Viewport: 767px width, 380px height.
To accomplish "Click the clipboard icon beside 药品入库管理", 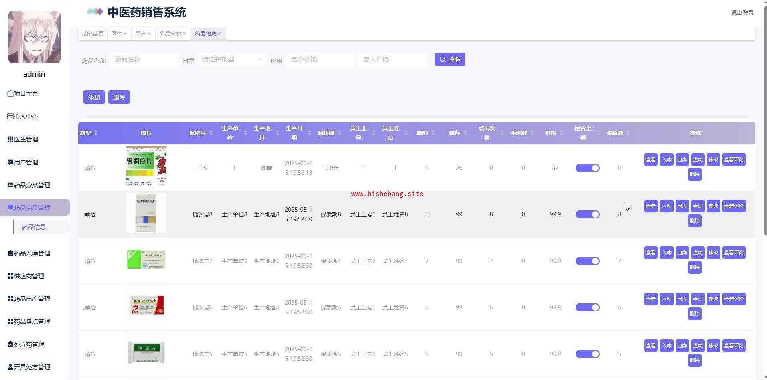I will (10, 253).
